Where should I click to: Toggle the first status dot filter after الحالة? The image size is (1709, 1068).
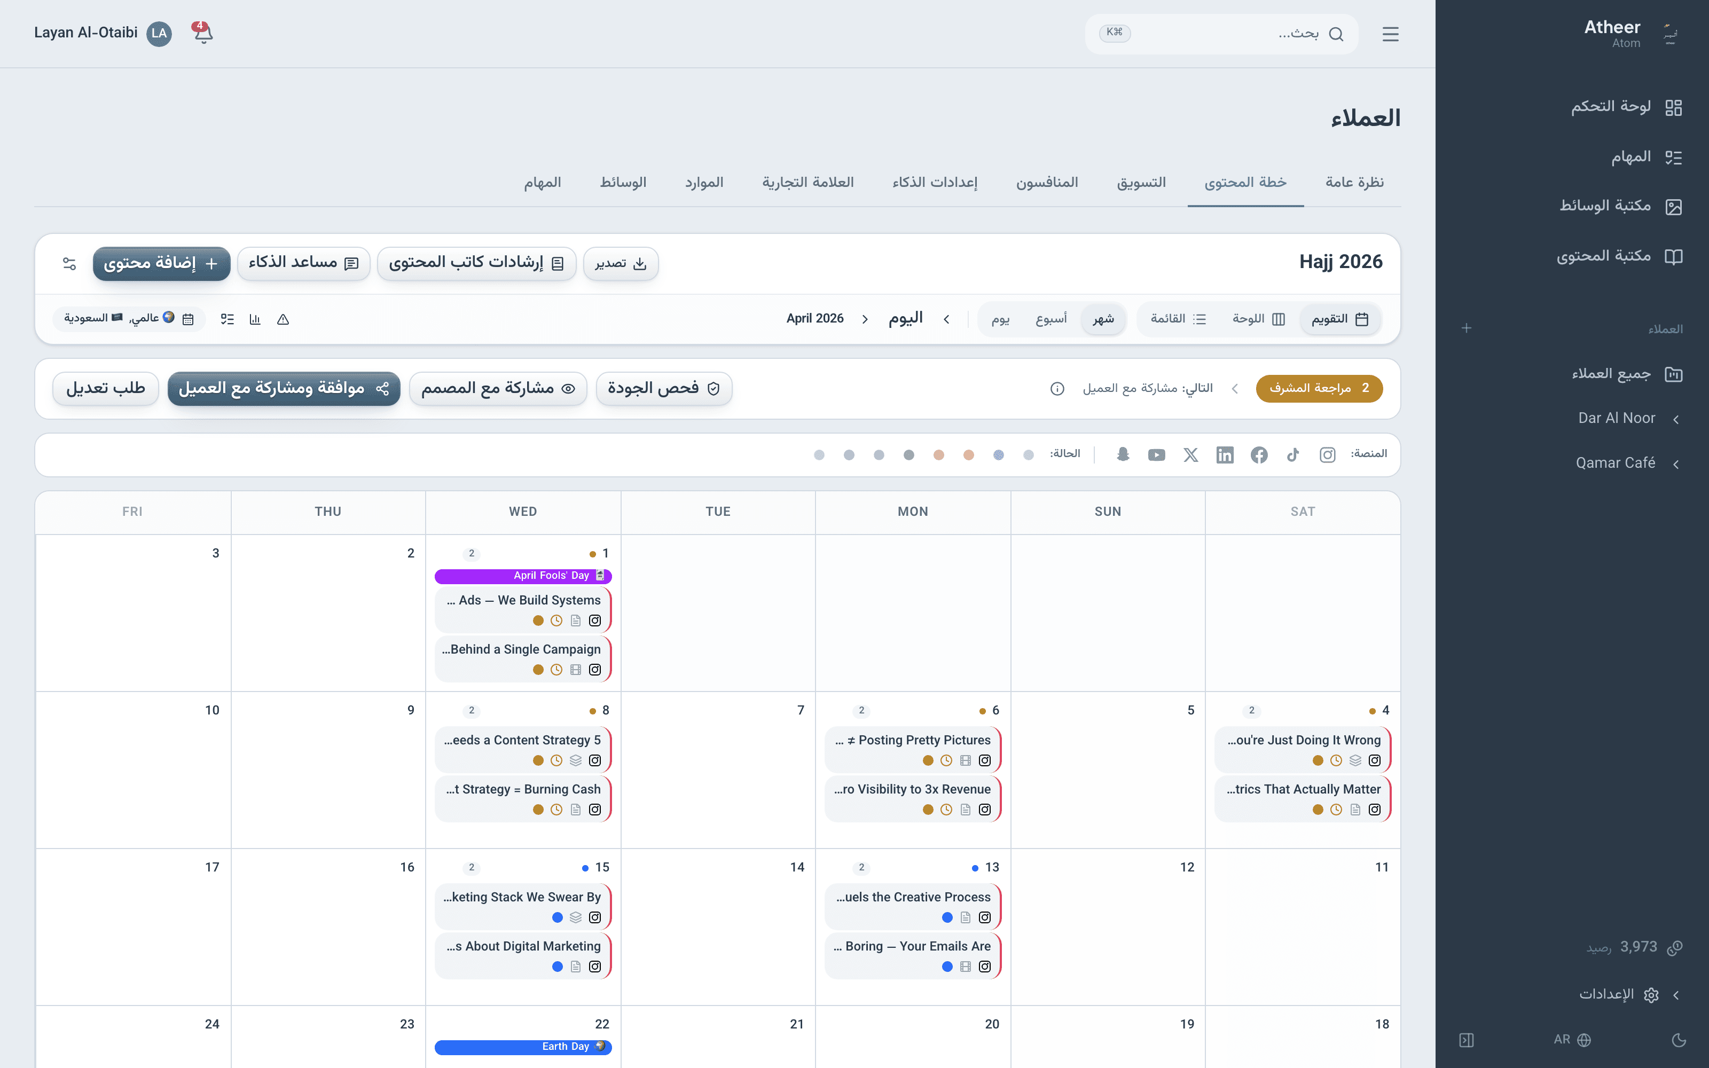click(1028, 455)
